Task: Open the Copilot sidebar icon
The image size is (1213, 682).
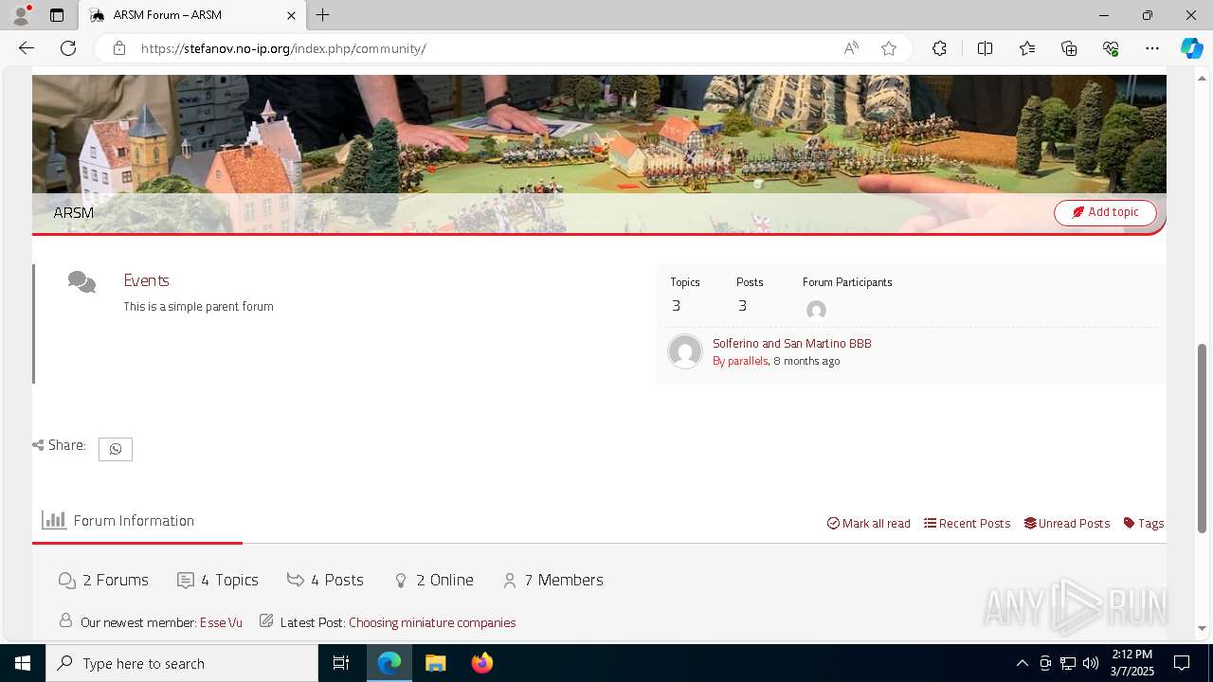Action: click(x=1191, y=48)
